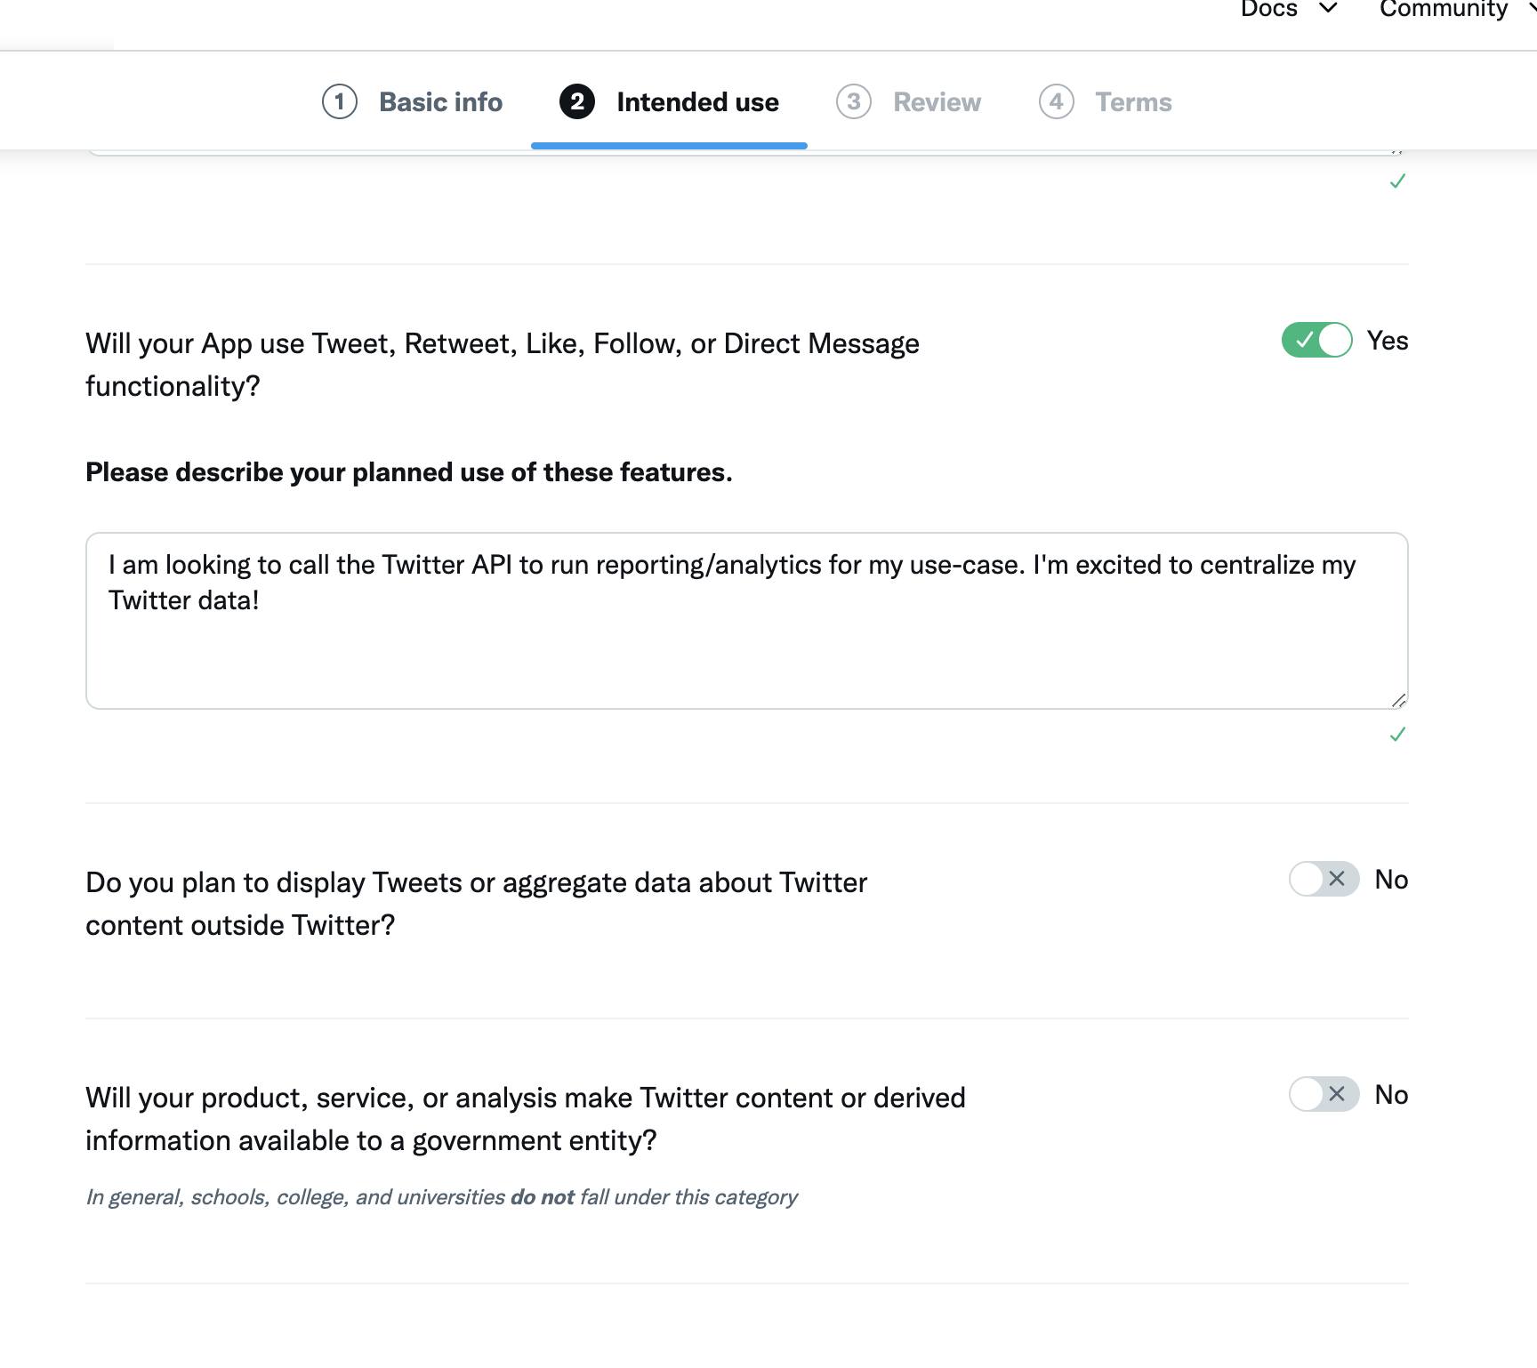Click green checkmark below planned use textbox
This screenshot has width=1537, height=1368.
(x=1397, y=735)
